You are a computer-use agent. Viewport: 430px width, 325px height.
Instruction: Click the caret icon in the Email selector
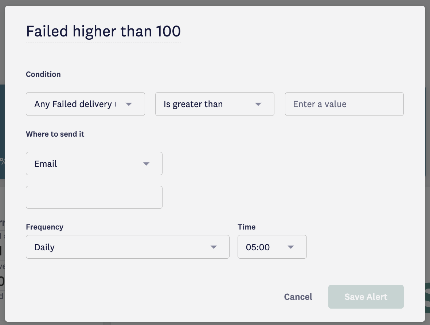(146, 164)
